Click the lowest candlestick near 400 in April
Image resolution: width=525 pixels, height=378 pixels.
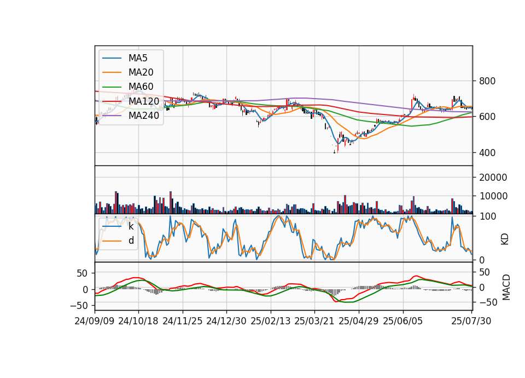(335, 152)
